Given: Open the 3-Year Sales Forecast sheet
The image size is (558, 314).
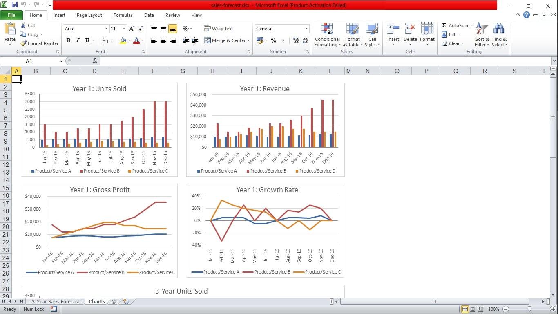Looking at the screenshot, I should [x=55, y=301].
